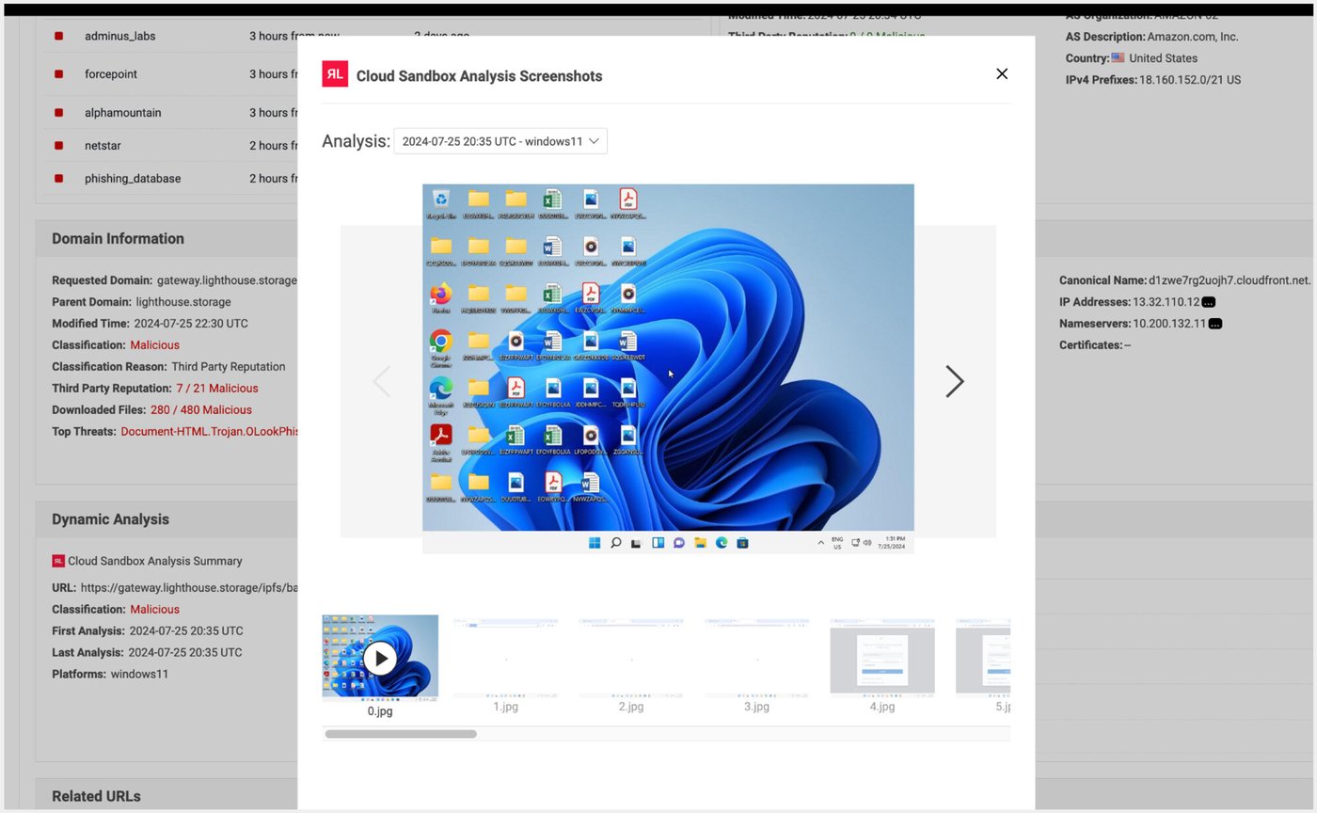Image resolution: width=1317 pixels, height=813 pixels.
Task: Go to the previous sandbox screenshot
Action: [x=381, y=381]
